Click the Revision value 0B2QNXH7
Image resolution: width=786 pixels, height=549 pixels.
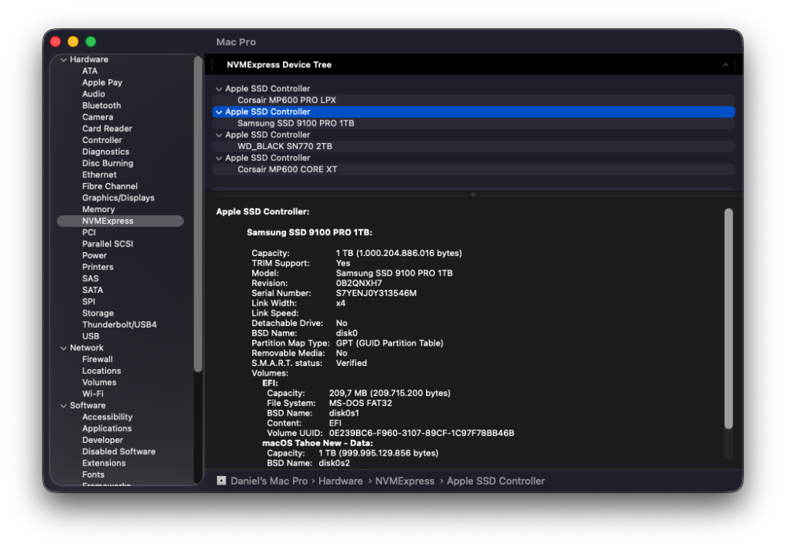tap(359, 283)
